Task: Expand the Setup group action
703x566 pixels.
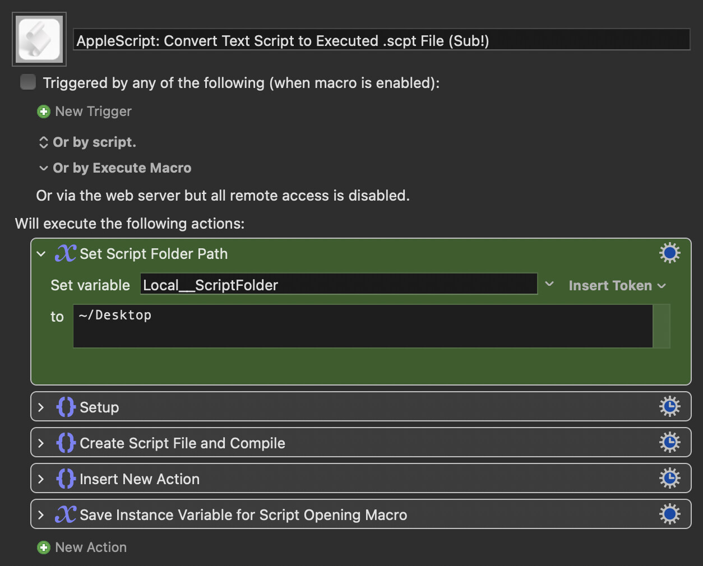Action: click(41, 407)
